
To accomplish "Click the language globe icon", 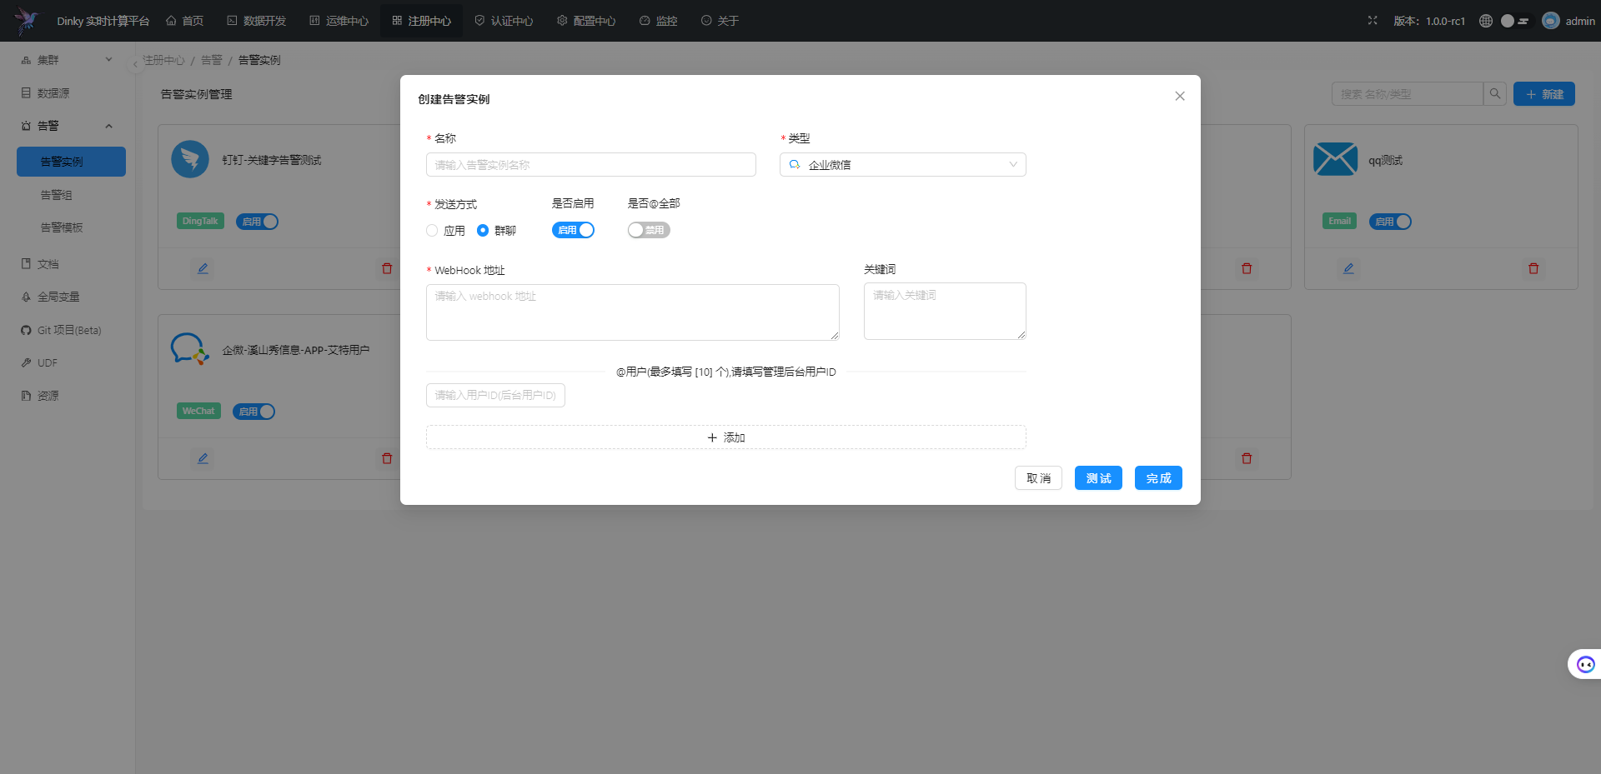I will (x=1486, y=21).
